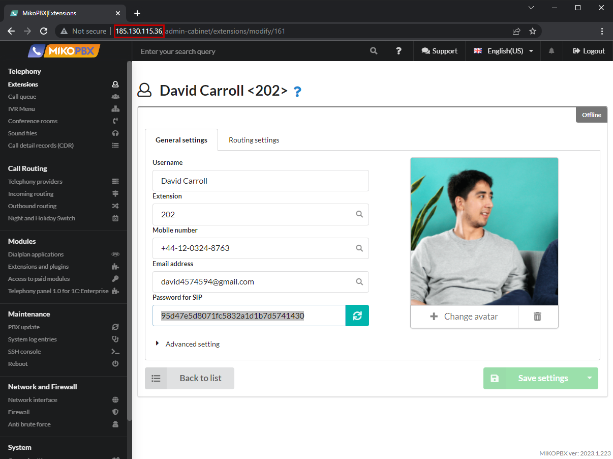Bookmark this page with the star icon

[x=533, y=31]
